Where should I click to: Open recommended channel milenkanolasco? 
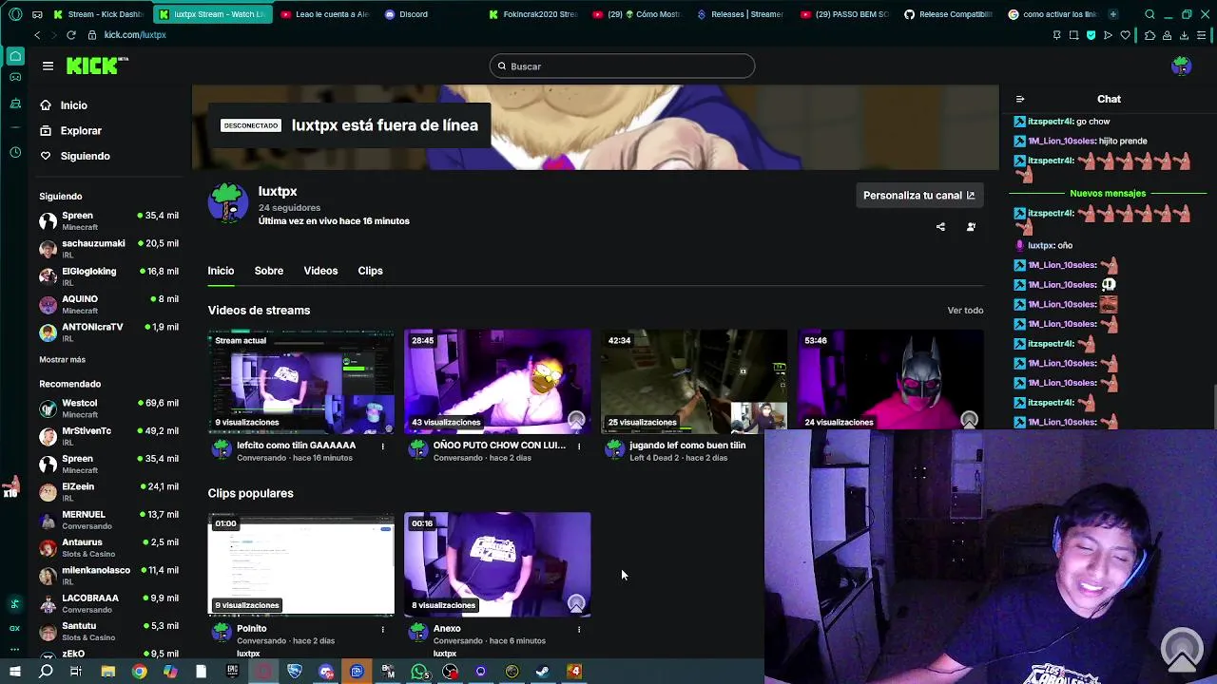coord(108,575)
